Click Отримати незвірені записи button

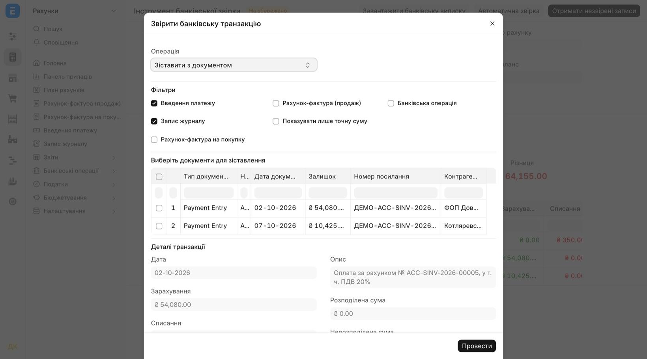click(594, 11)
